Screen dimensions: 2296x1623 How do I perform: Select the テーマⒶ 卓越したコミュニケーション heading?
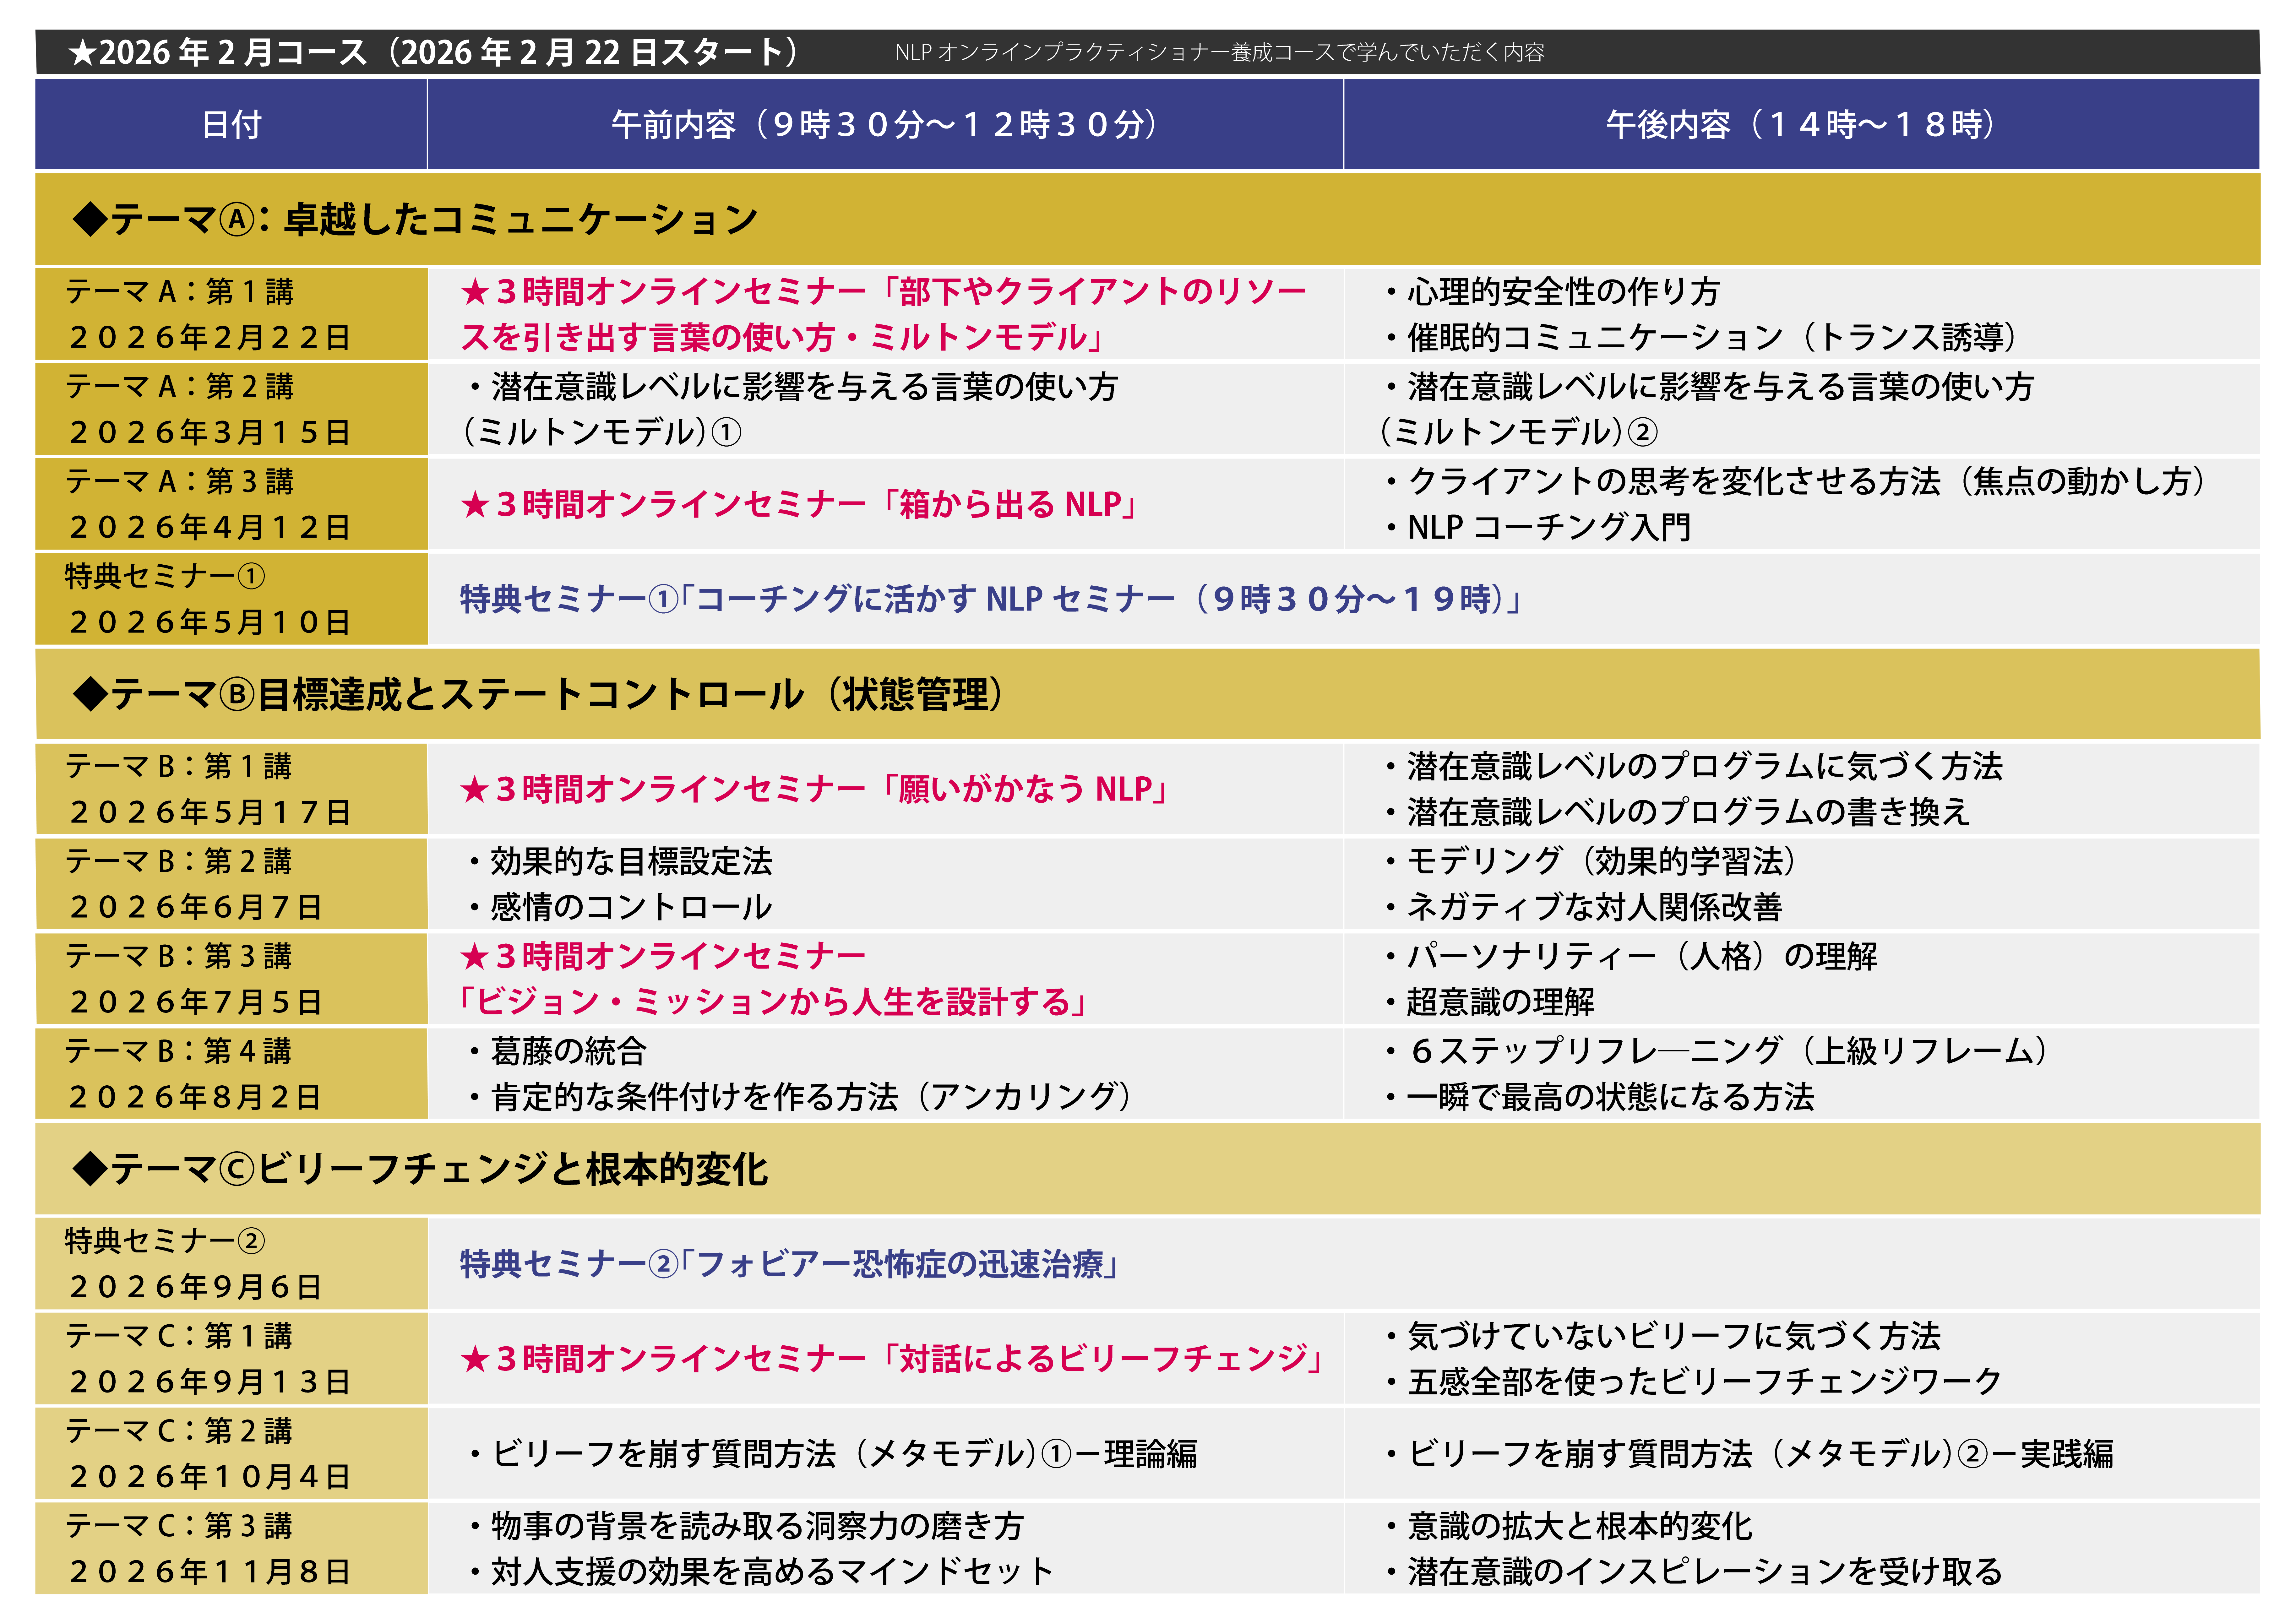pos(415,219)
